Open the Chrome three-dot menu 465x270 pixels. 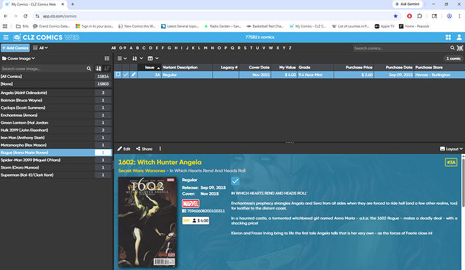pos(460,16)
